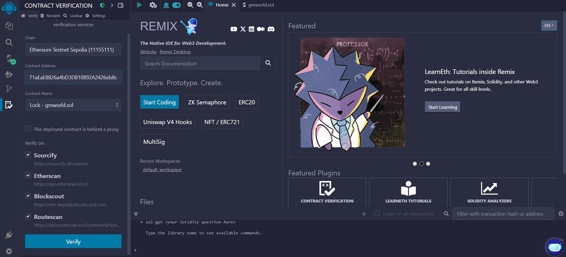Open the Git plugin icon

click(9, 88)
